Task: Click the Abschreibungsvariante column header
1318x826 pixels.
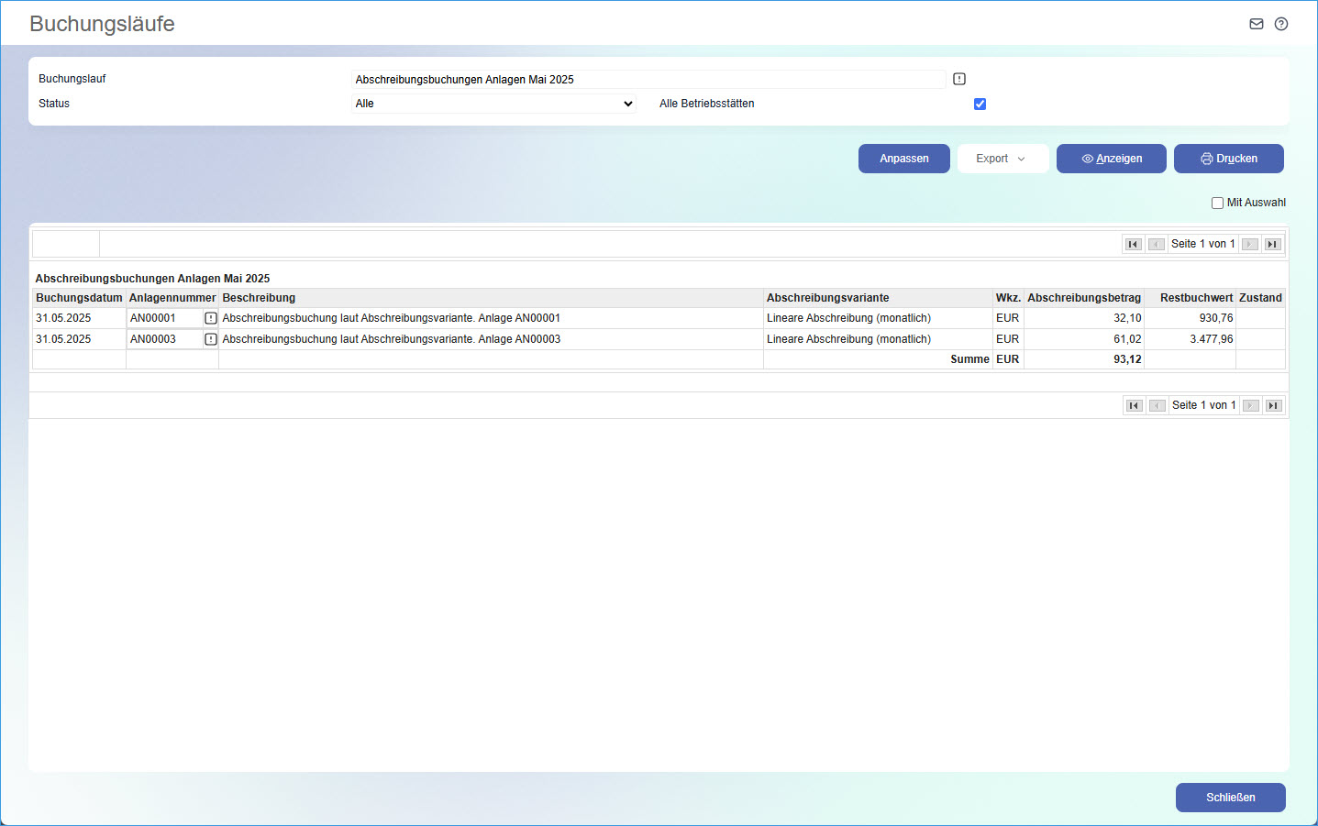Action: coord(878,298)
